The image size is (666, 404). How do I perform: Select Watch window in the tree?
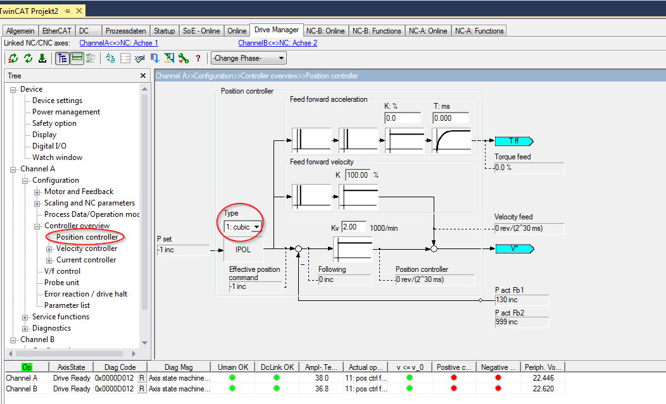pyautogui.click(x=58, y=157)
